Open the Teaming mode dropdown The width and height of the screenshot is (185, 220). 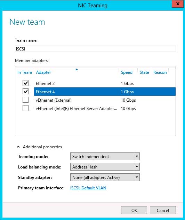[x=105, y=156]
